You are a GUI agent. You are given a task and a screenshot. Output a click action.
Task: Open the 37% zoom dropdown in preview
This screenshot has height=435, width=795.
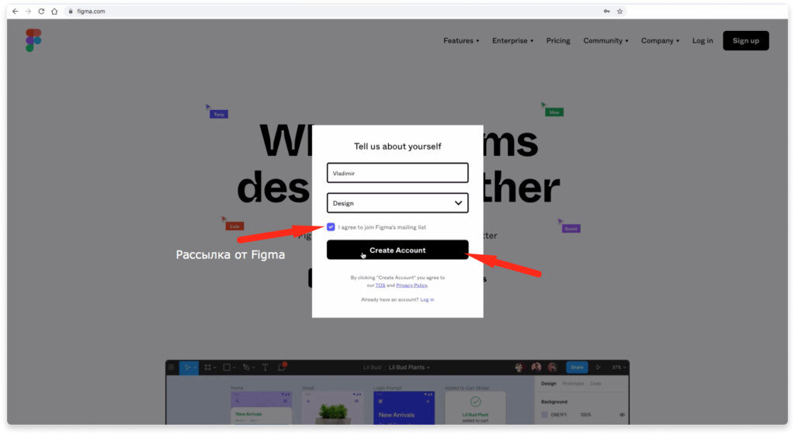pos(619,367)
